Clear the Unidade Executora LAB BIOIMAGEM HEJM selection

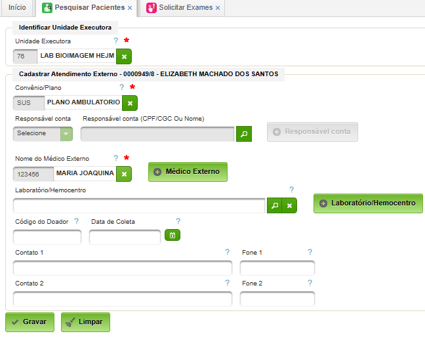124,56
